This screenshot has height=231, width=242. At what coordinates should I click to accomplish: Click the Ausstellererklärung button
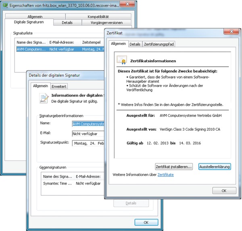(x=215, y=167)
